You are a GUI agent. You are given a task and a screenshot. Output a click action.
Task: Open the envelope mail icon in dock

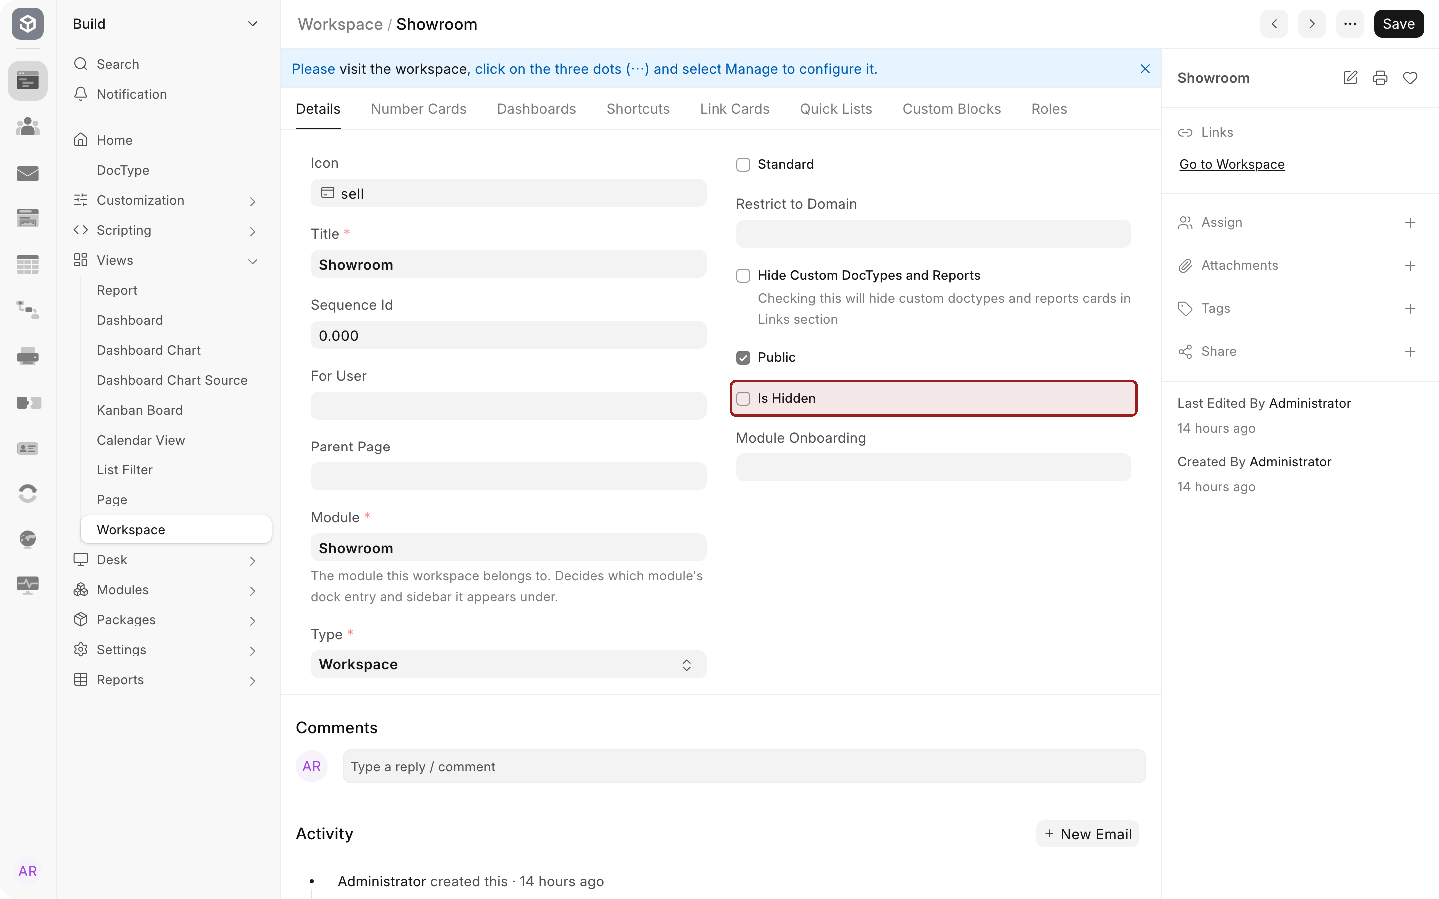tap(28, 173)
